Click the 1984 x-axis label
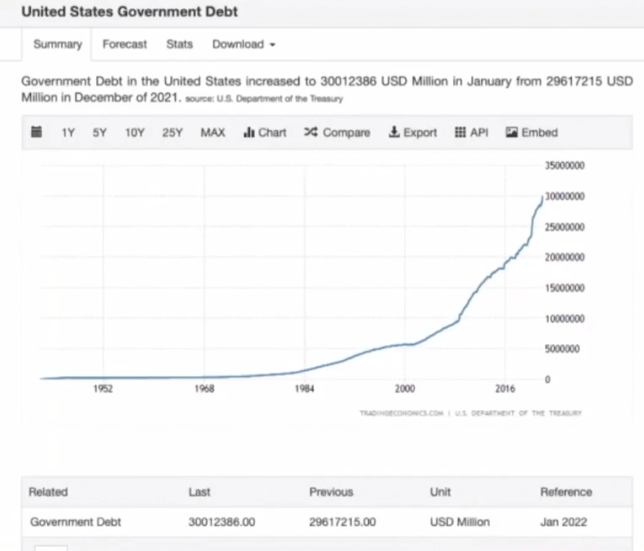 (305, 388)
